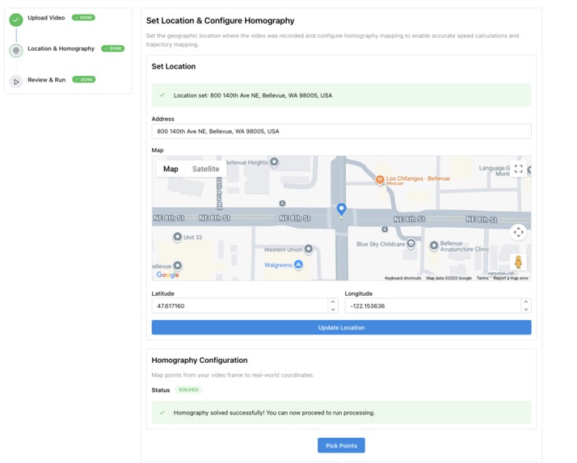Click the Review & Run play icon
577x463 pixels.
click(x=16, y=82)
